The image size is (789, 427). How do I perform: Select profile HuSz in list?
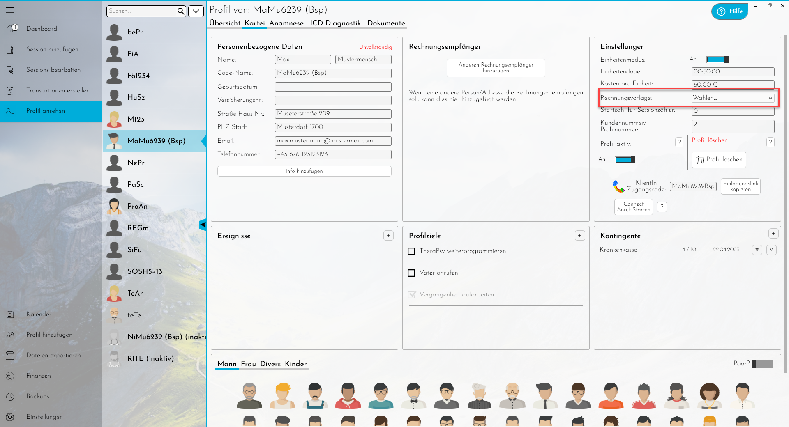tap(154, 97)
